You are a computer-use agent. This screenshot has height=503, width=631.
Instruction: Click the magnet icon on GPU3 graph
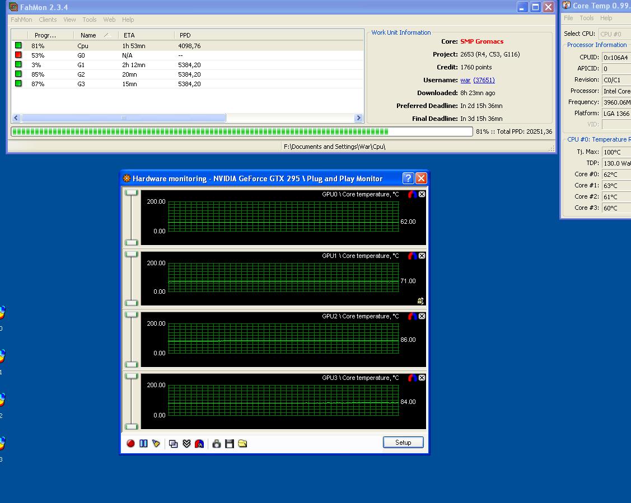[x=412, y=378]
